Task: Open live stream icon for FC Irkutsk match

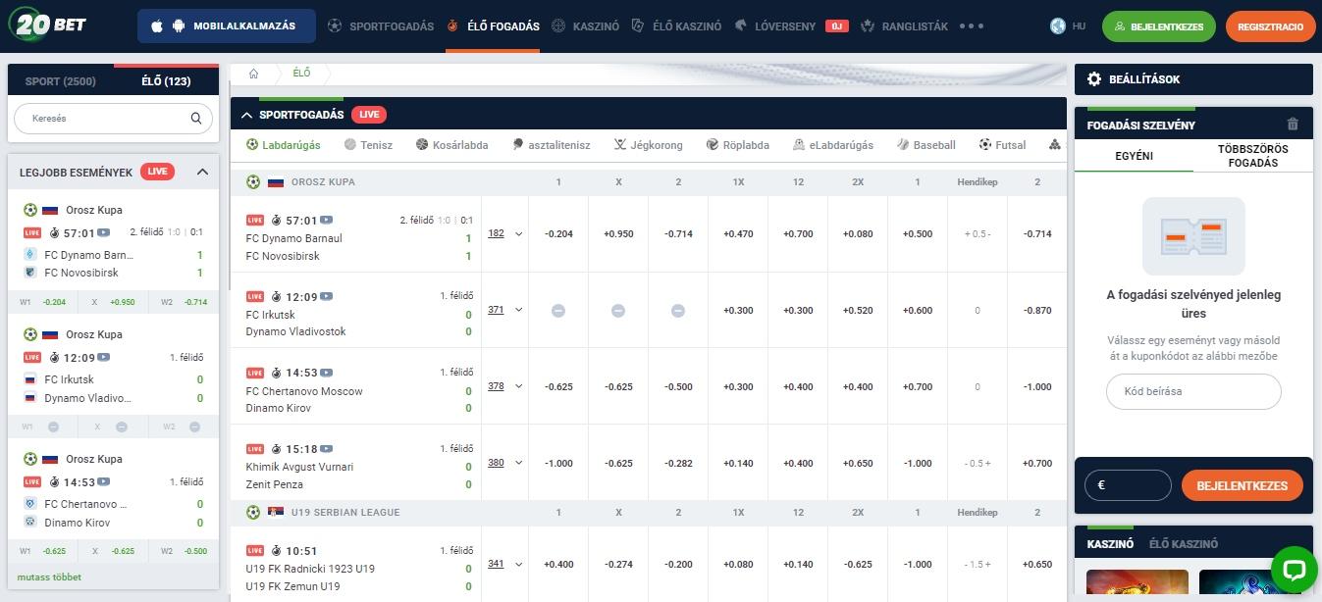Action: [327, 296]
